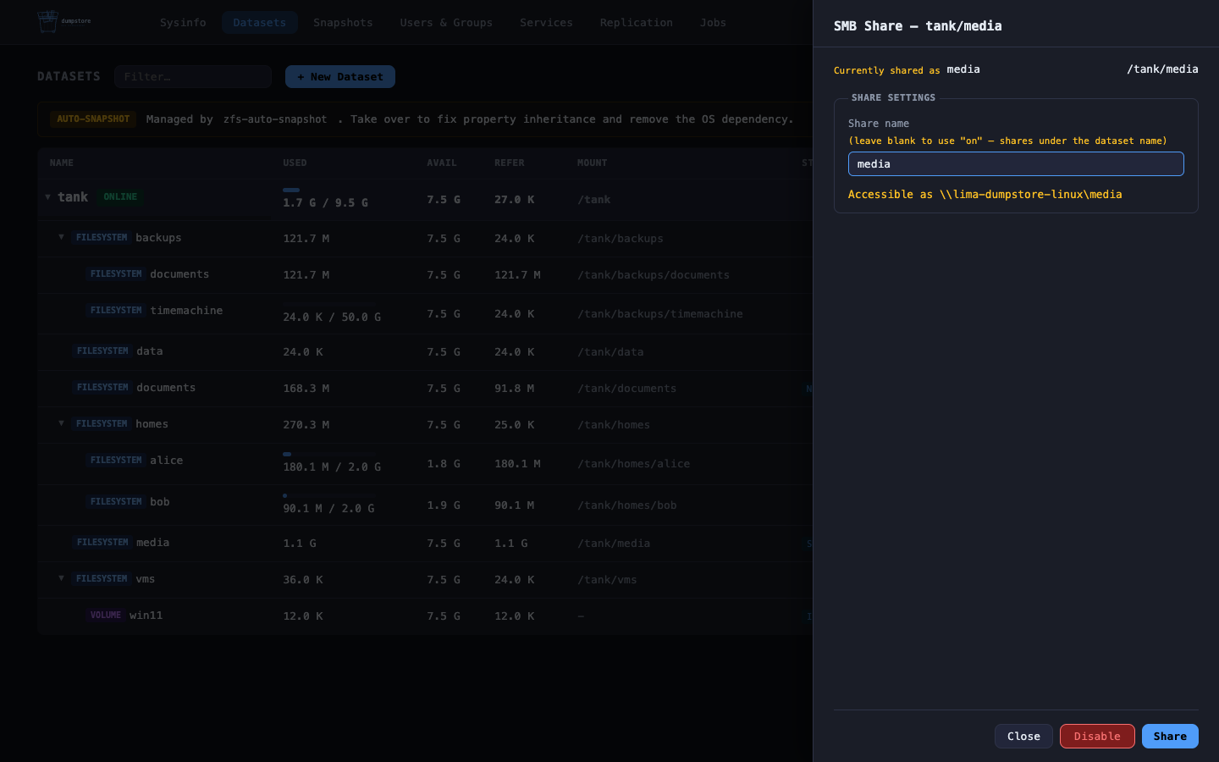Click the Accessible as \\lima-dumpstore-linux\media text

pos(985,195)
